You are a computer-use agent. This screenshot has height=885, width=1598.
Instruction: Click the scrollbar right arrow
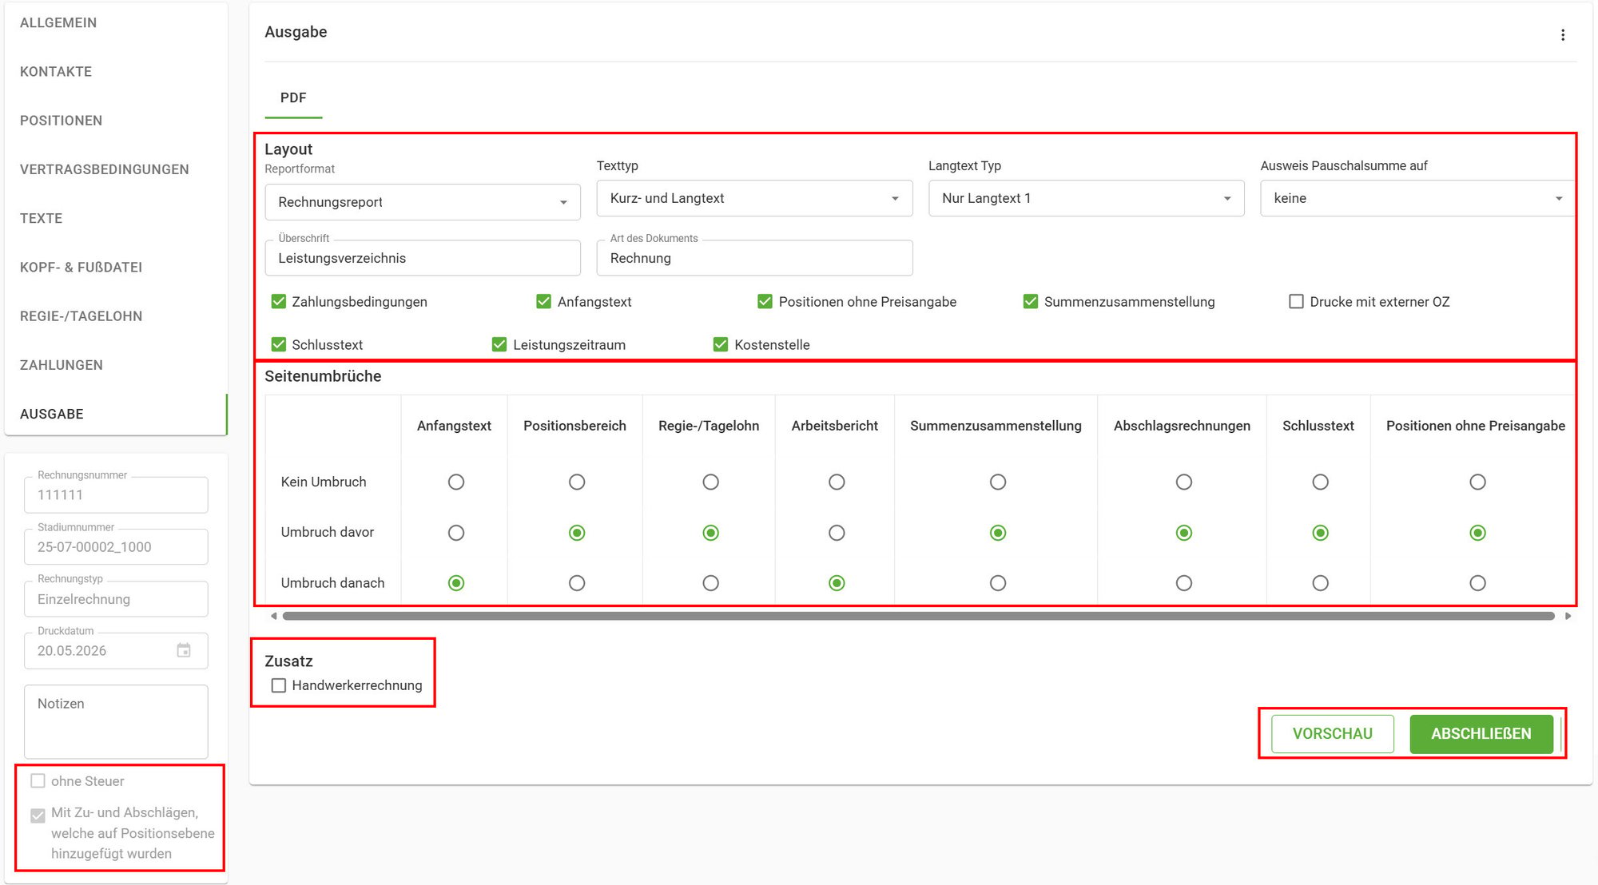pyautogui.click(x=1568, y=616)
